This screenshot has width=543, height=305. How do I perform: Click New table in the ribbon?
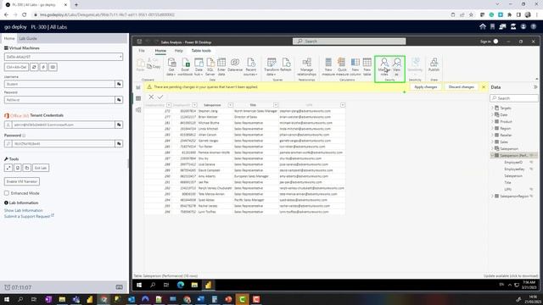(367, 66)
